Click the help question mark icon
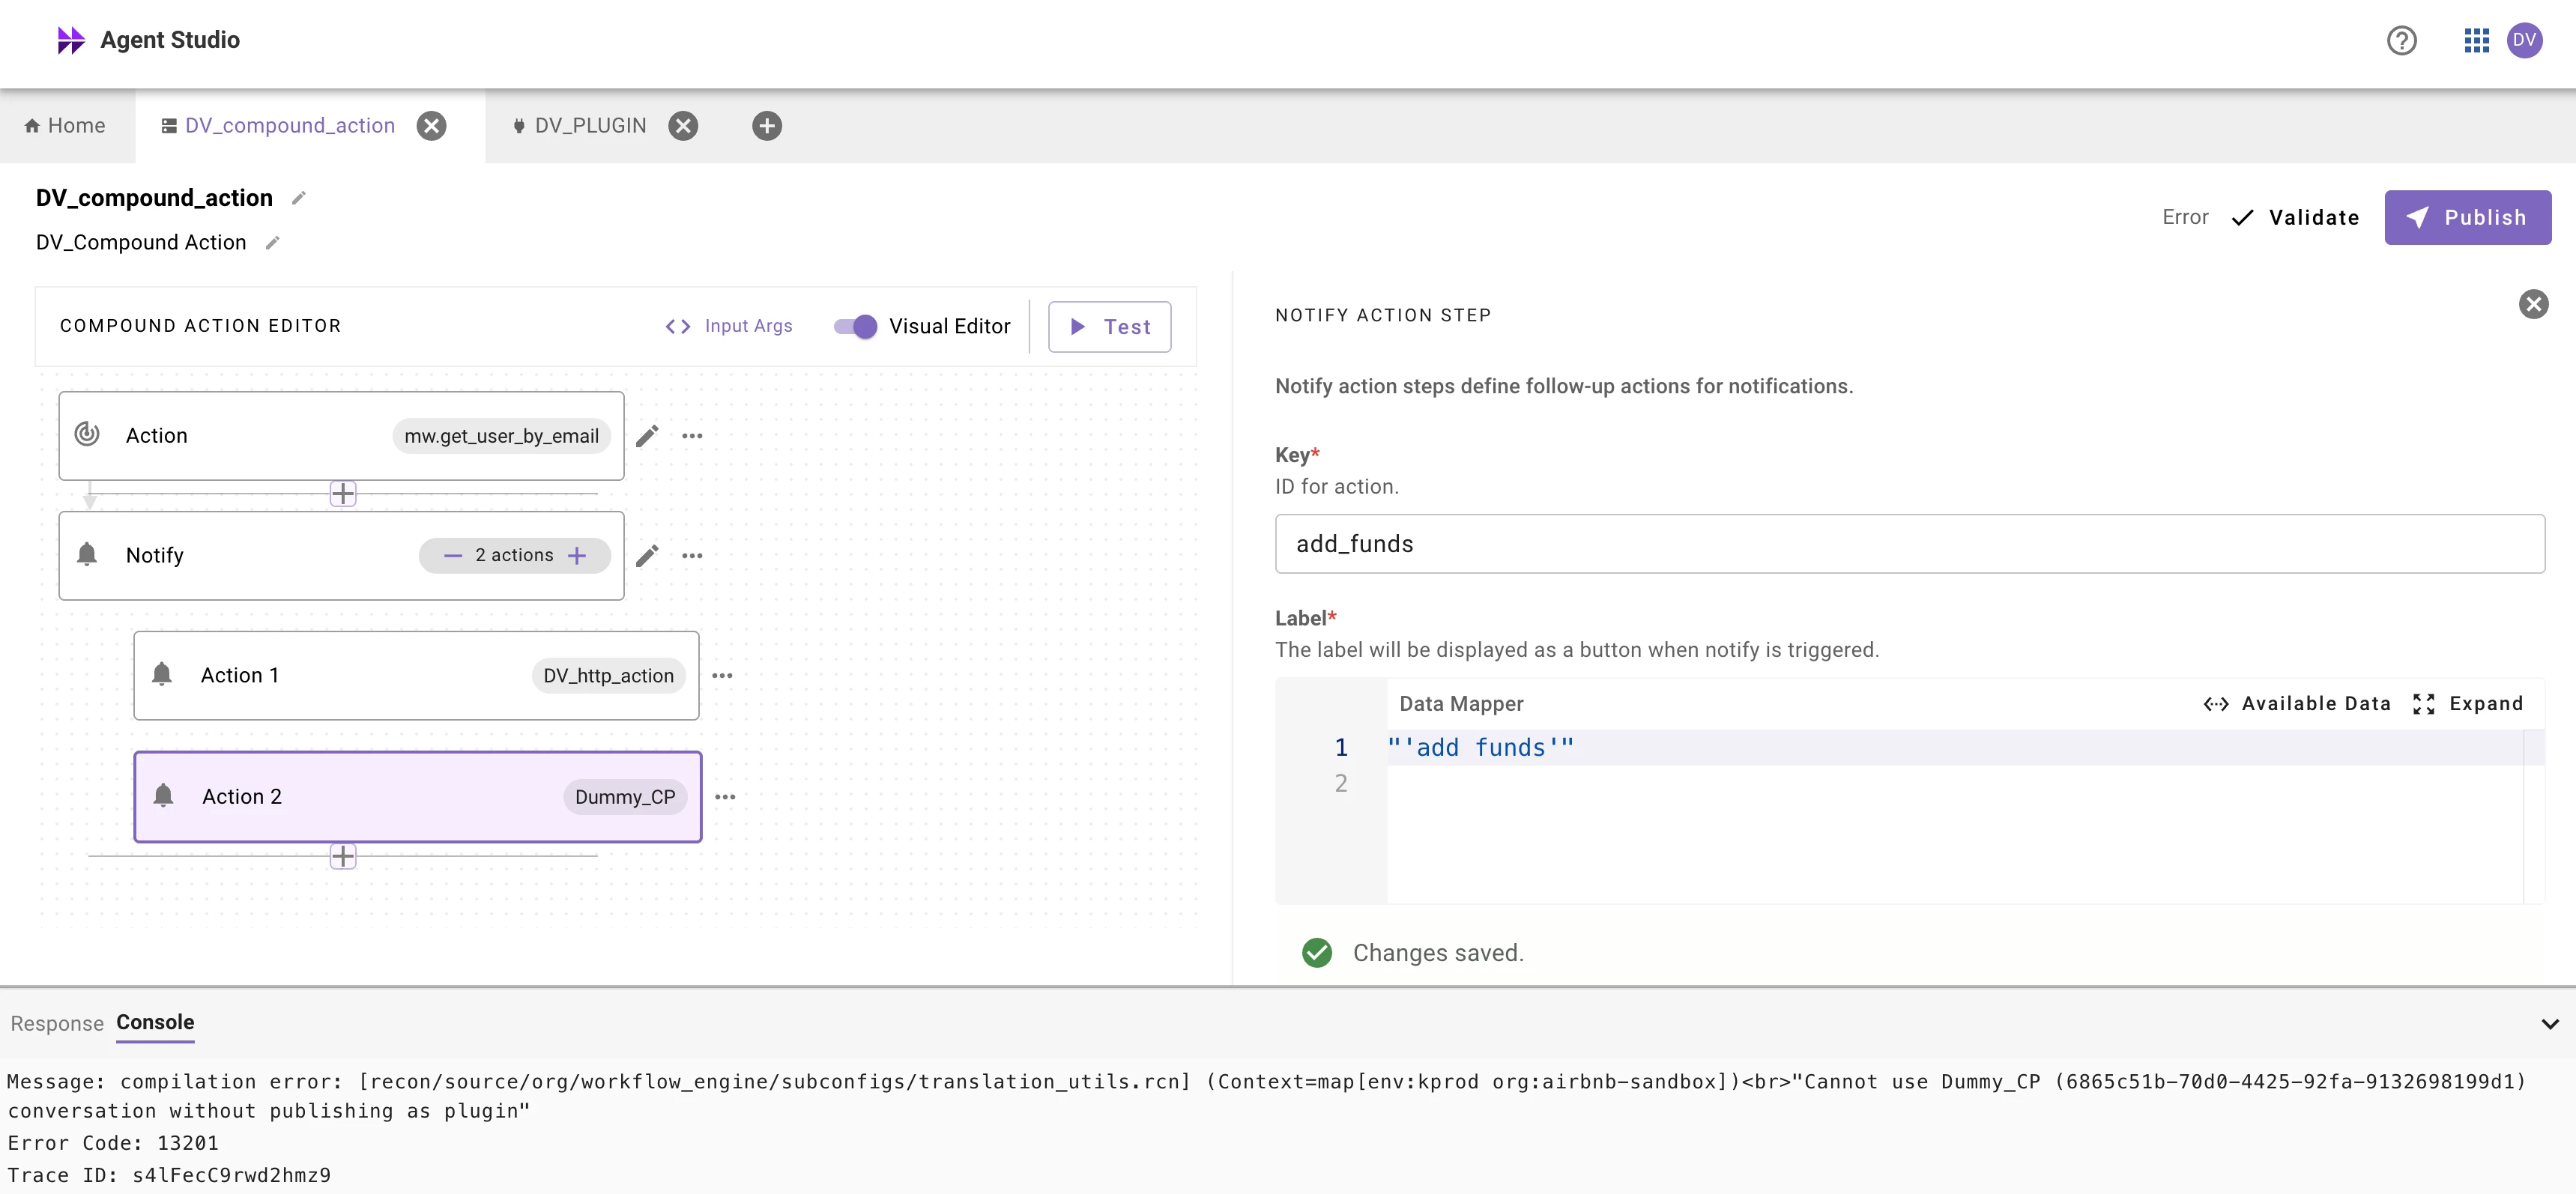Image resolution: width=2576 pixels, height=1194 pixels. coord(2401,41)
